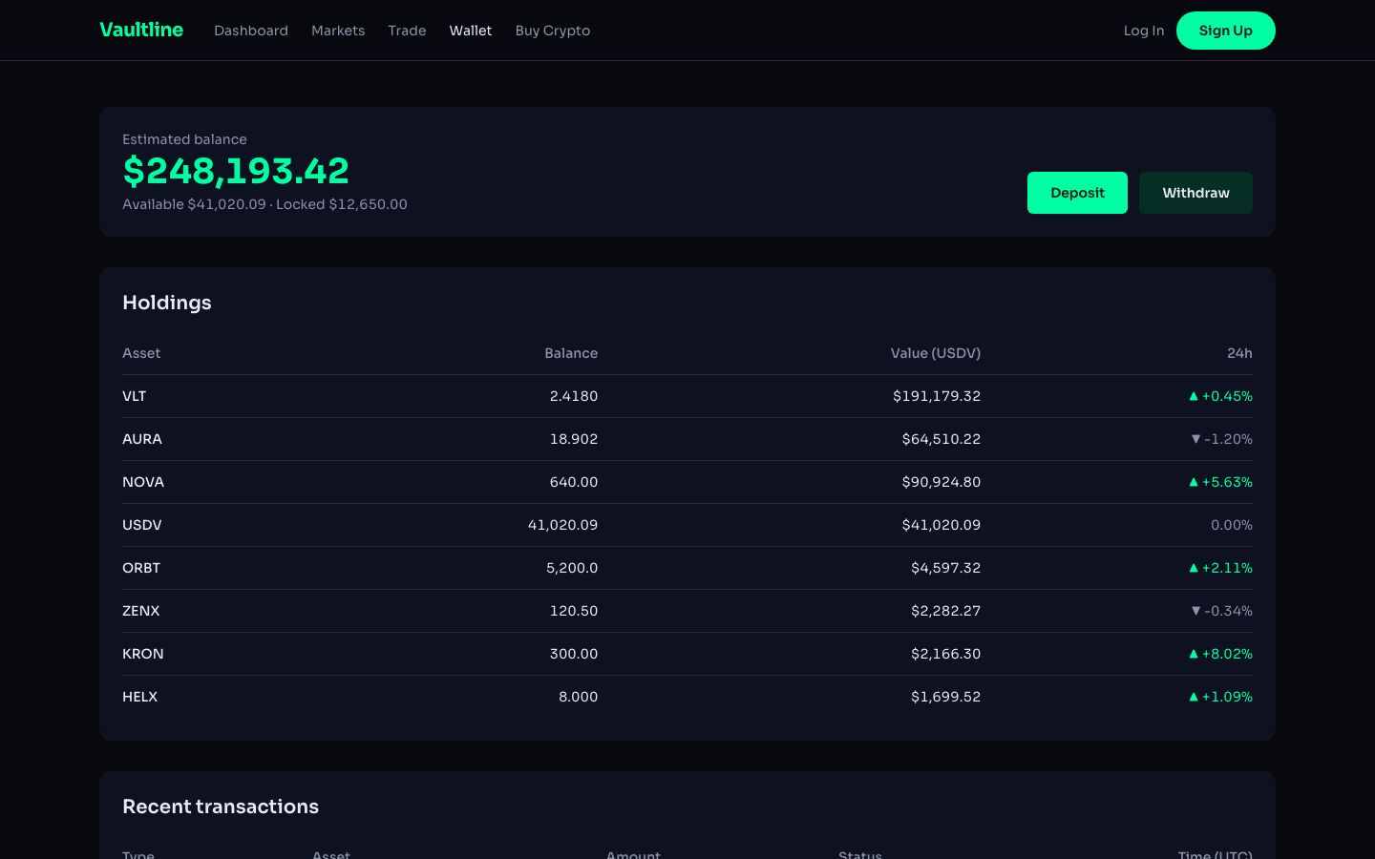Click the -1.20% change value
Screen dimensions: 1375x859
click(x=1229, y=439)
